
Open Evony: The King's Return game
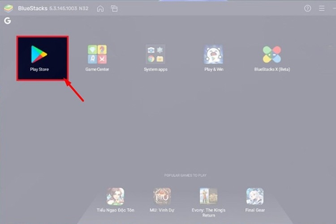(x=208, y=196)
